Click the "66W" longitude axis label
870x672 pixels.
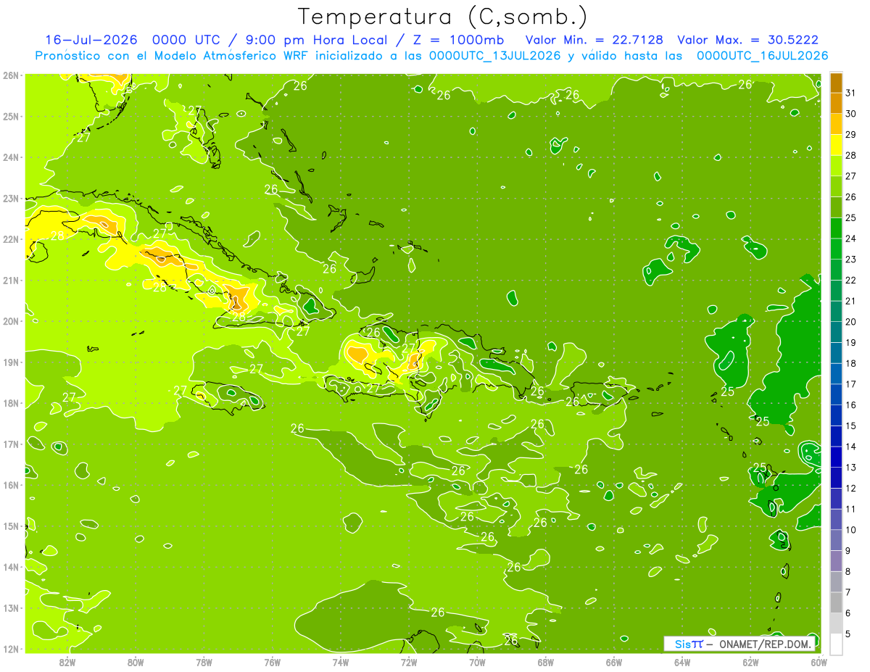(614, 662)
